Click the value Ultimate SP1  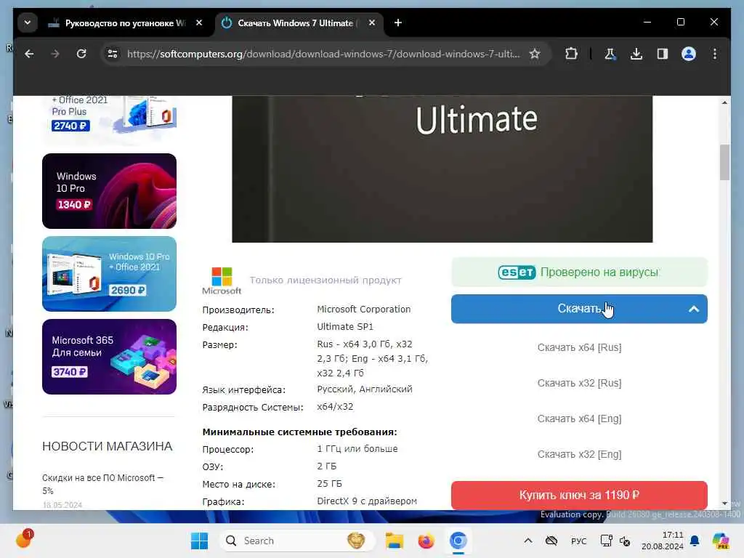coord(345,326)
